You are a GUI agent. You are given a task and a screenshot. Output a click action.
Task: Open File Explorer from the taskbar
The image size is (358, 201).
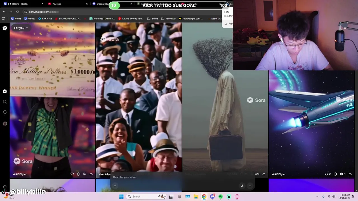click(196, 197)
